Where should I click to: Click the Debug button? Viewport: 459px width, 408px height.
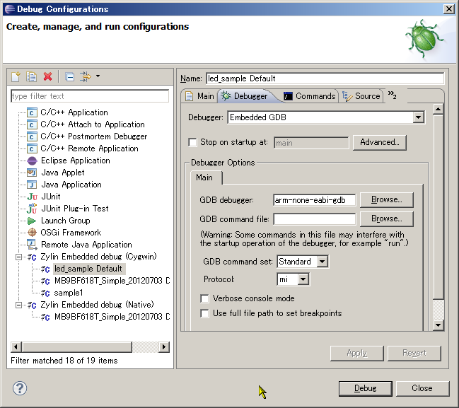(365, 388)
